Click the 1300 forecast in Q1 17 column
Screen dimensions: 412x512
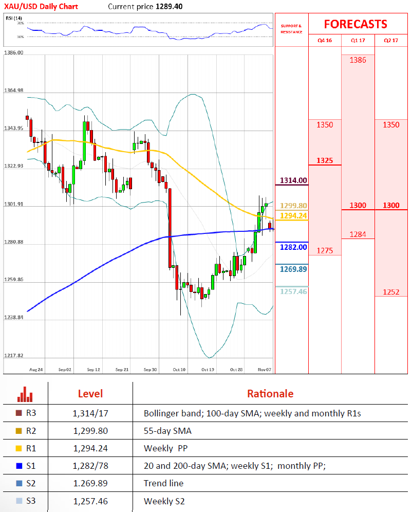(358, 205)
